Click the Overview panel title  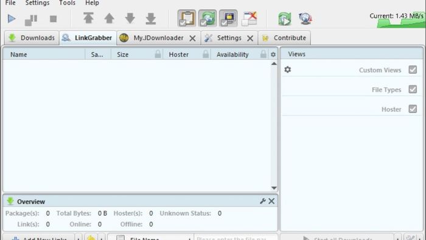click(x=31, y=202)
